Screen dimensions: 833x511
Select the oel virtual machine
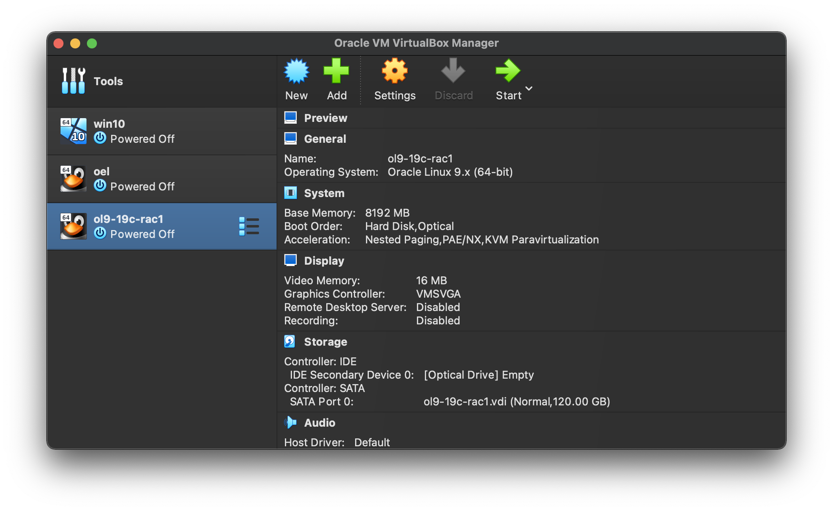[x=162, y=179]
